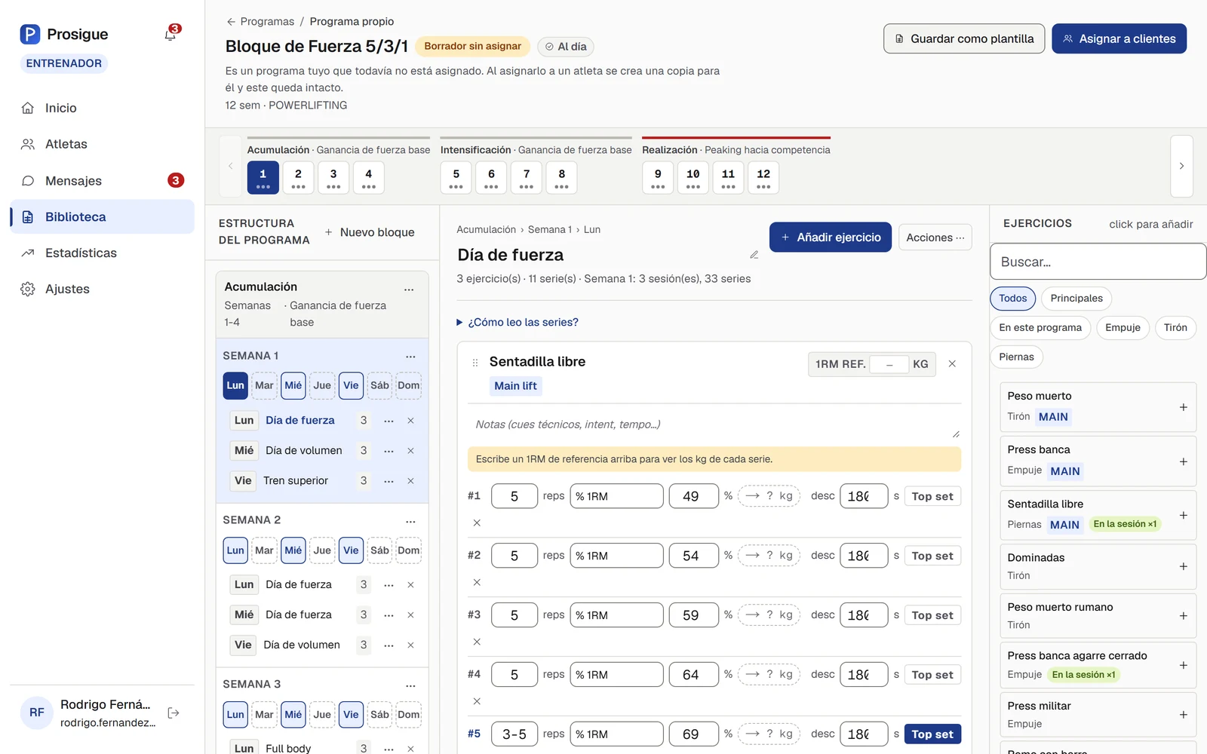Open the % 1RM dropdown for series #1
Viewport: 1207px width, 754px height.
coord(616,496)
